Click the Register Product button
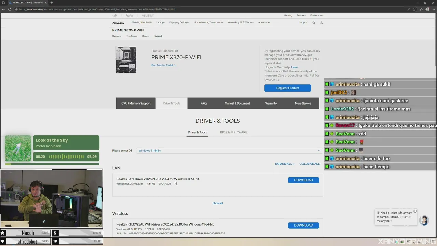 [287, 88]
